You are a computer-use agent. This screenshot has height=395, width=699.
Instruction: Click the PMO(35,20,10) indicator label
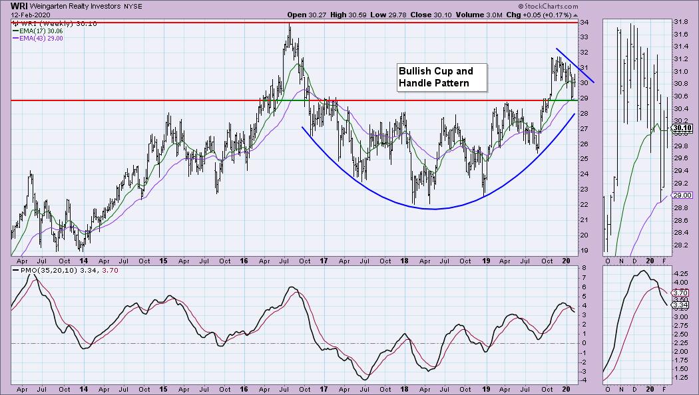pos(49,270)
